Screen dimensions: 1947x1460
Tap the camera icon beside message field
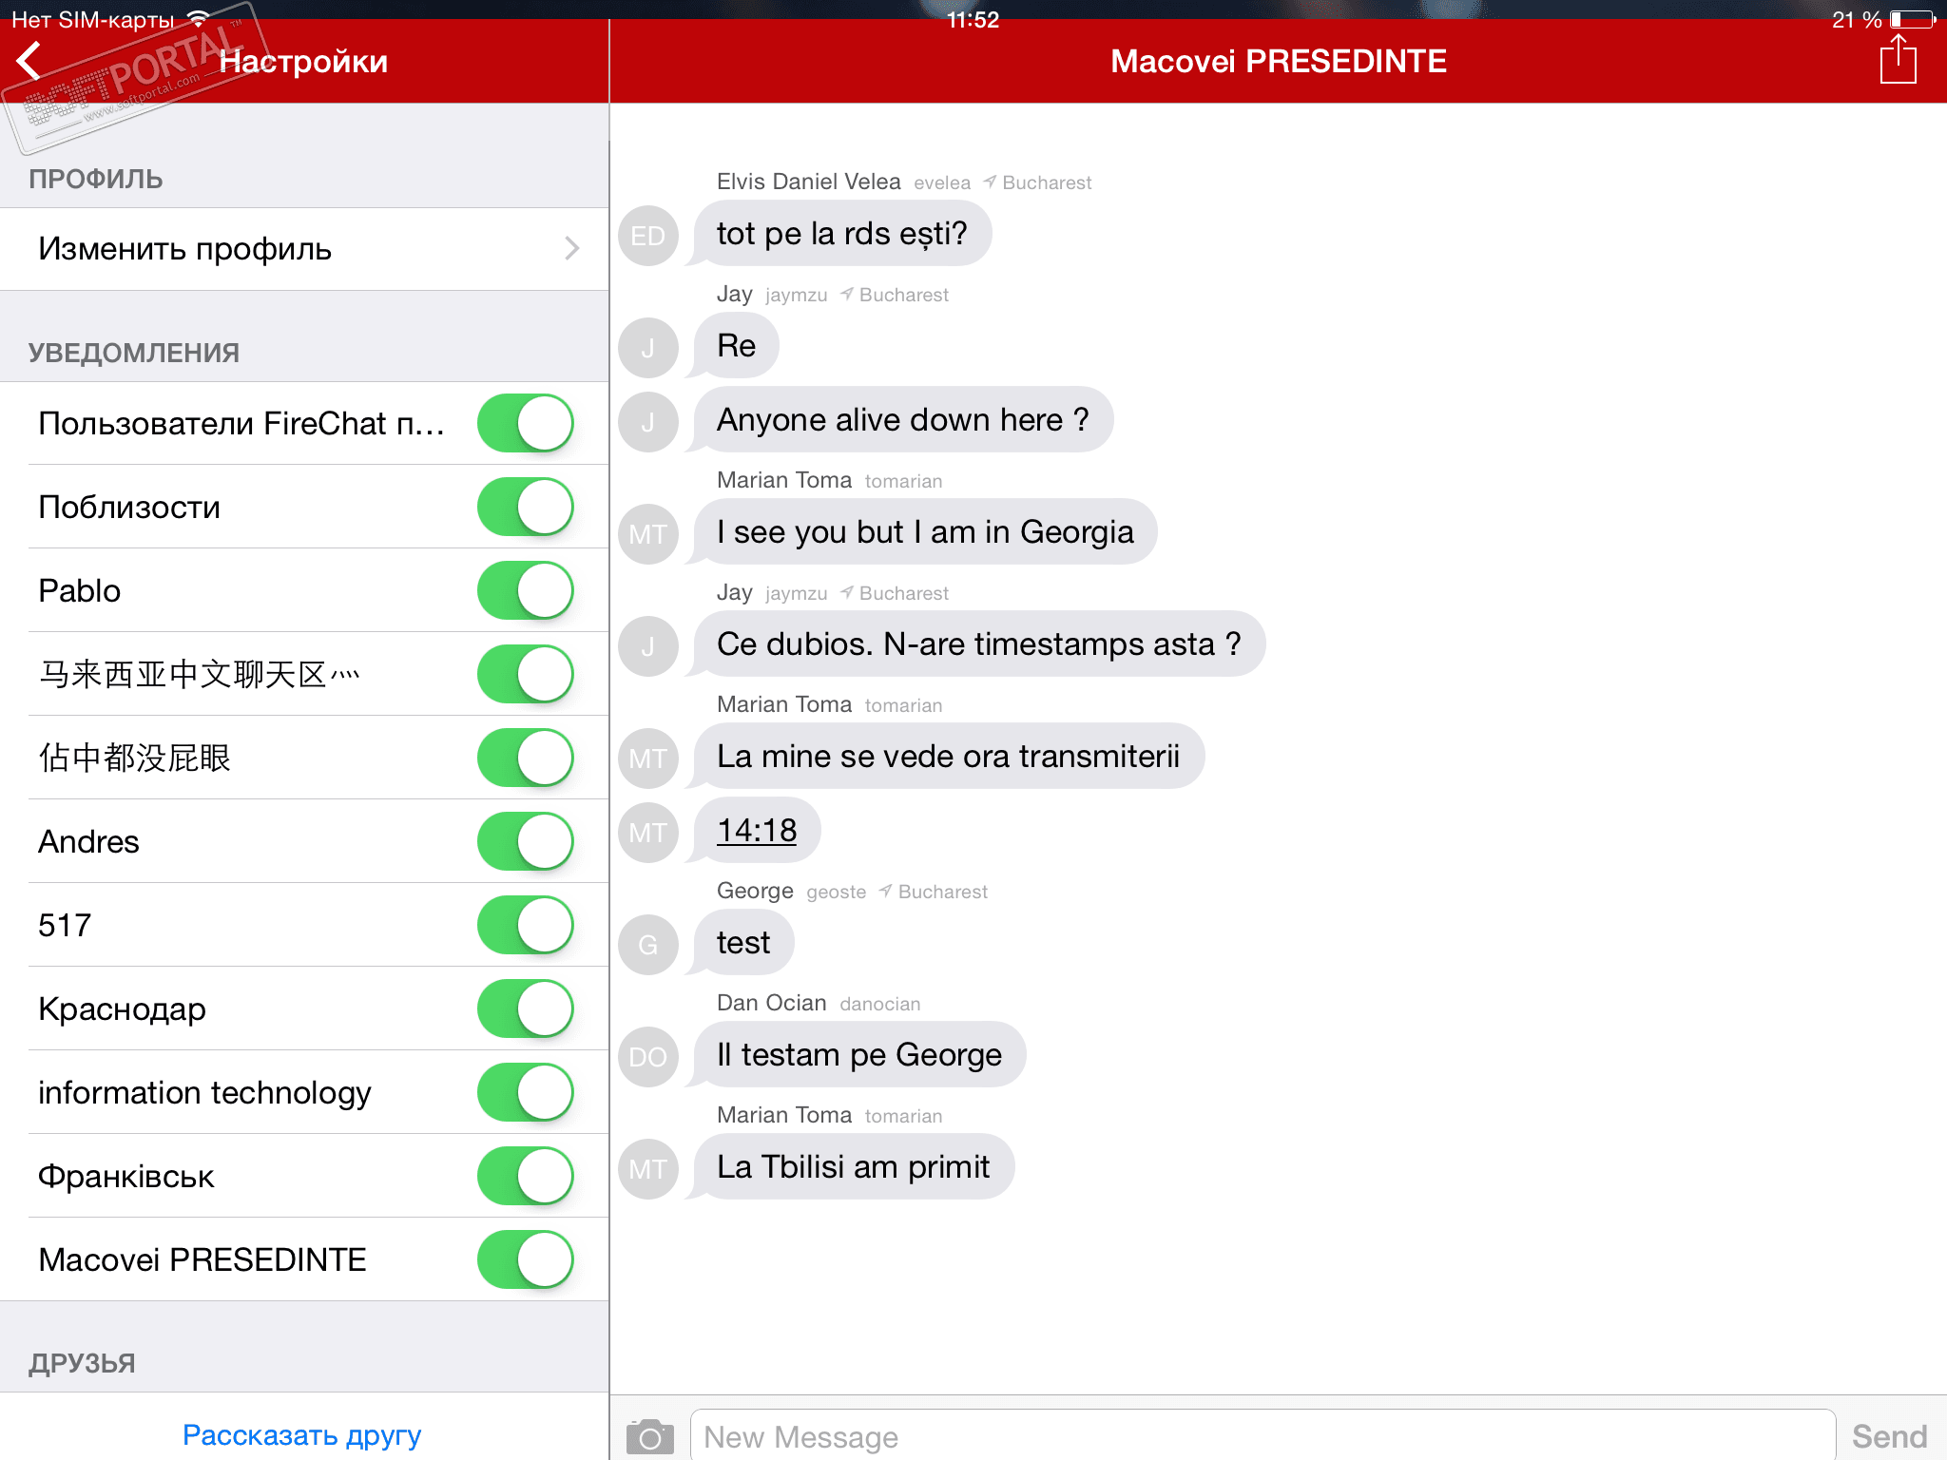click(x=649, y=1436)
